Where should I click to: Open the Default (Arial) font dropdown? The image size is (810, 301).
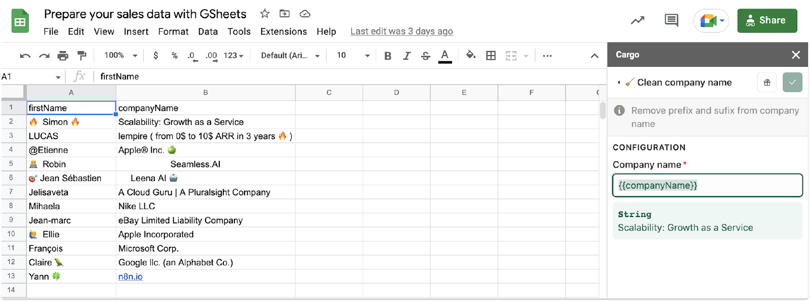pos(290,56)
